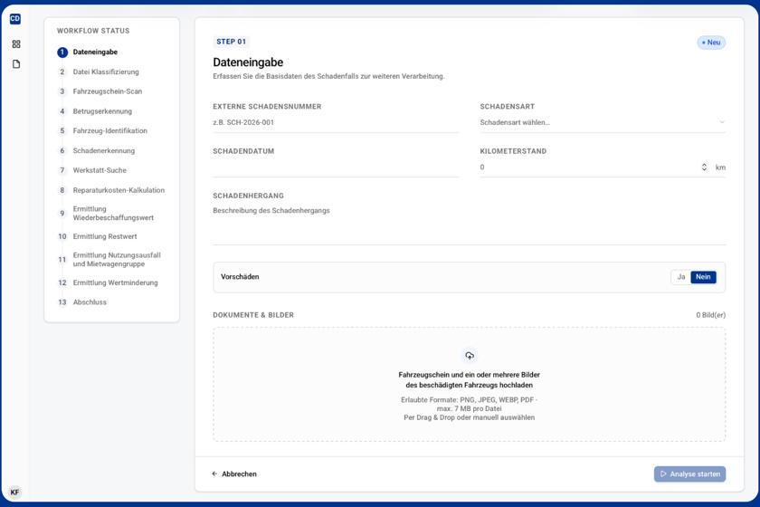
Task: Open the dashboard grid icon in sidebar
Action: pos(16,44)
